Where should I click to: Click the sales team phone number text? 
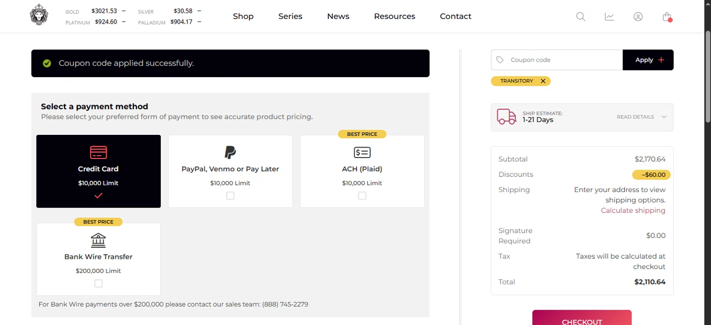pyautogui.click(x=285, y=304)
